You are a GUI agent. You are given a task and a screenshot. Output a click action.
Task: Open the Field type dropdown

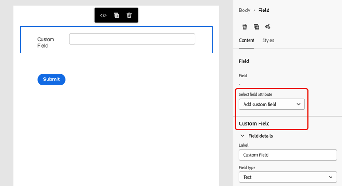click(x=287, y=177)
